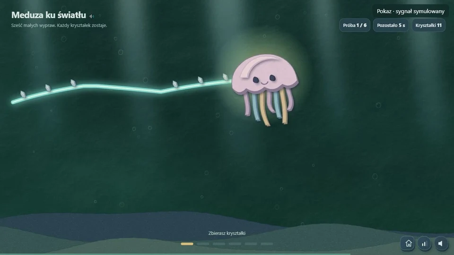Click the pink jellyfish character
Viewport: 454px width, 255px height.
[x=265, y=90]
